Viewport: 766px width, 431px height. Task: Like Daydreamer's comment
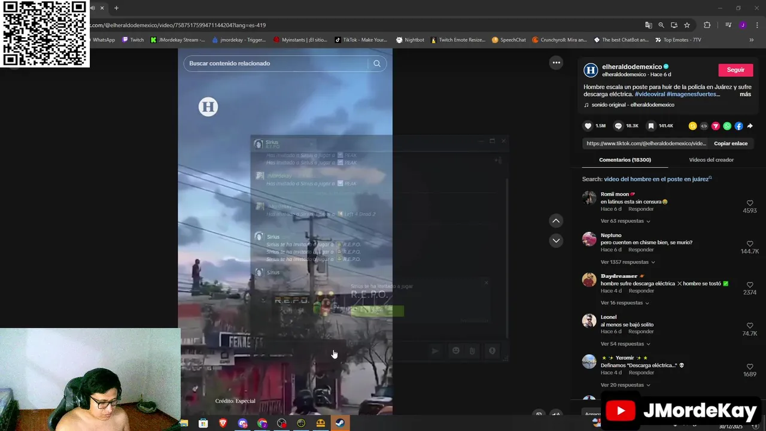[750, 285]
